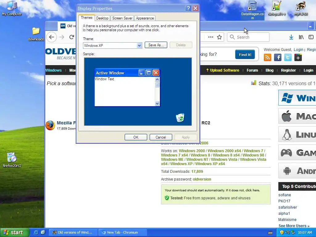This screenshot has height=237, width=316.
Task: Click the security shield tray icon
Action: (282, 232)
